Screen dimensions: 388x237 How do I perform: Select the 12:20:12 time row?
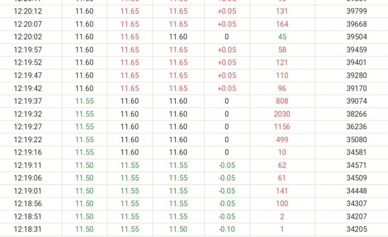pyautogui.click(x=194, y=11)
